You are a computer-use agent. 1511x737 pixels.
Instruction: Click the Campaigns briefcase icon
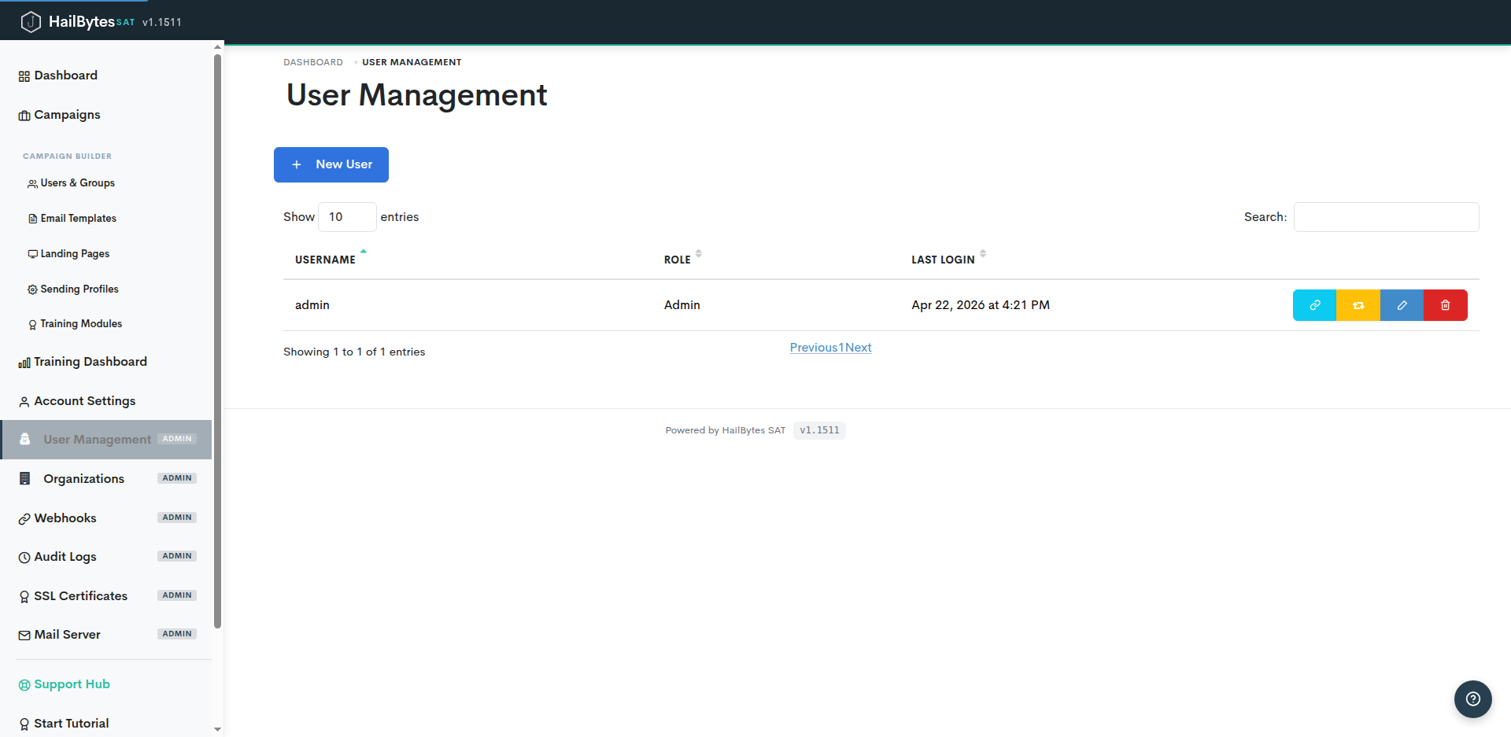[x=24, y=116]
